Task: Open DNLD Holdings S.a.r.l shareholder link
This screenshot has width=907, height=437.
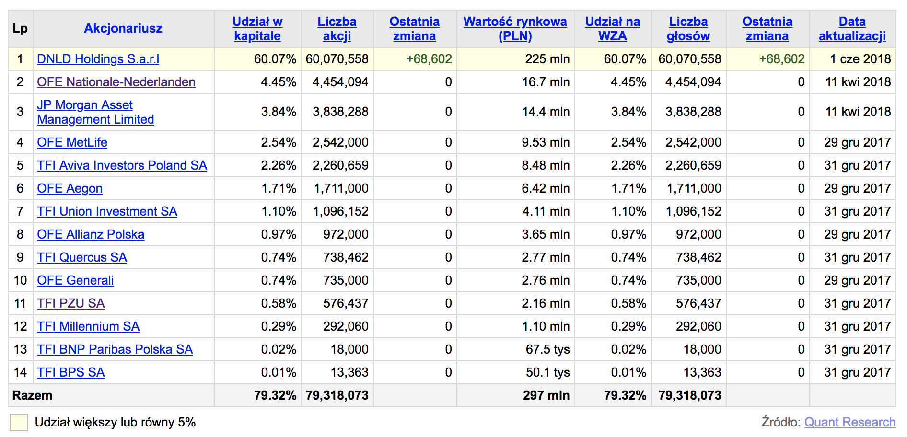Action: [98, 59]
